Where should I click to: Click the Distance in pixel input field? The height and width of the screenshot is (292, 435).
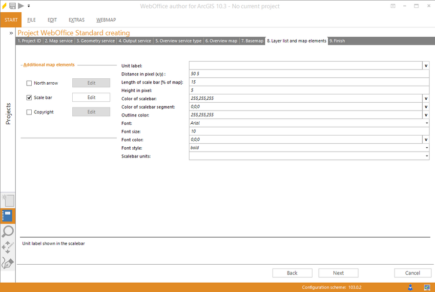(293, 73)
